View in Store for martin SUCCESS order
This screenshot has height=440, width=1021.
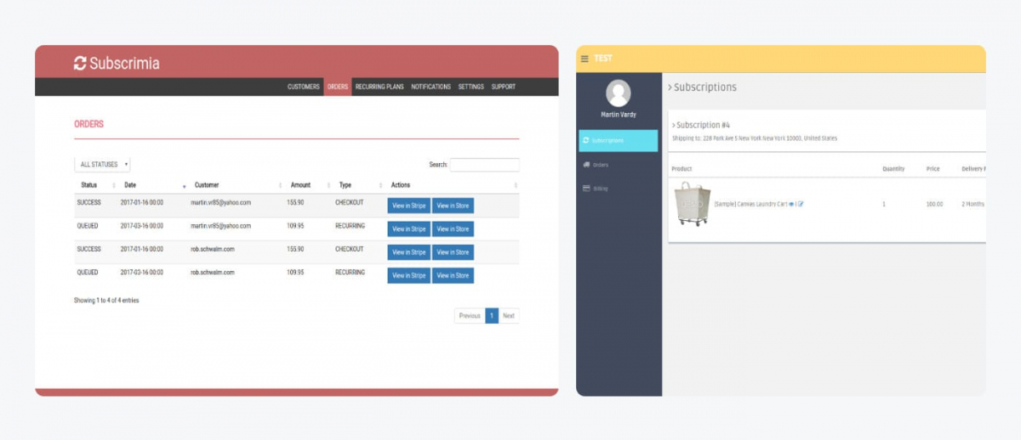pyautogui.click(x=453, y=206)
